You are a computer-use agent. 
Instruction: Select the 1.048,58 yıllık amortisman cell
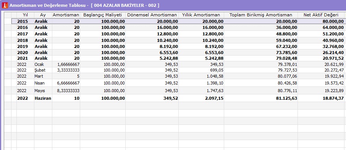coord(201,76)
